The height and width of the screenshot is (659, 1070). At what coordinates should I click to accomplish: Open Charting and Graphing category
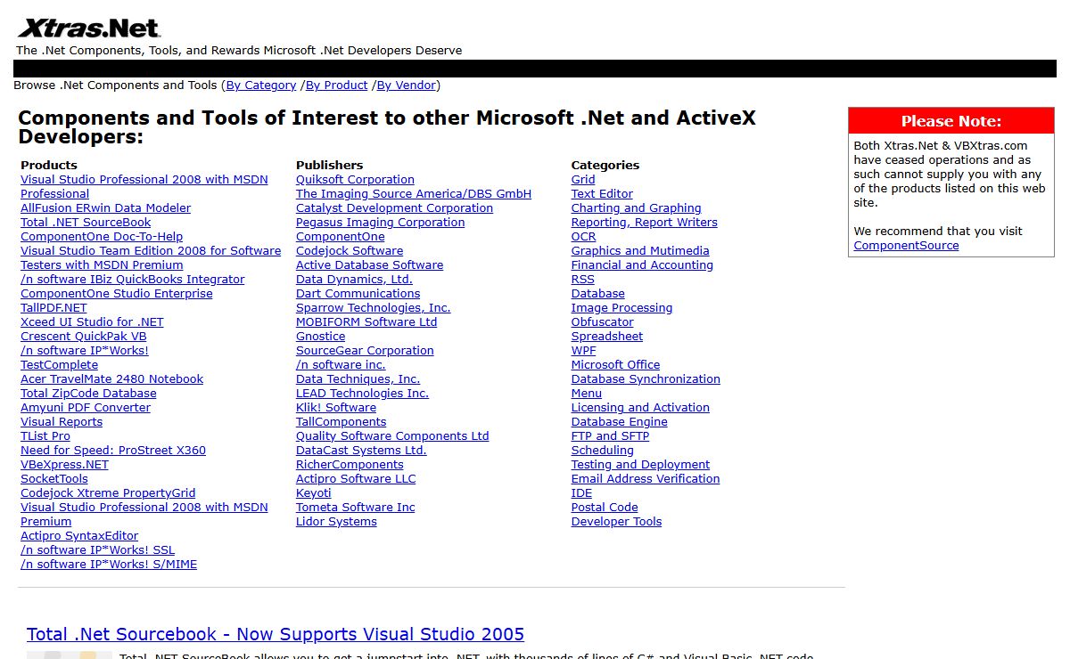(636, 208)
